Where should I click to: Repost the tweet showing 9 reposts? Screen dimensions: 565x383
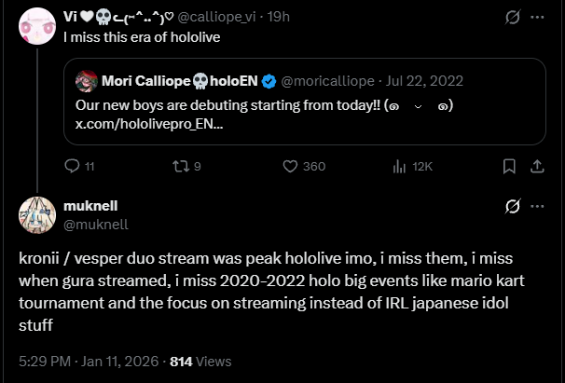pyautogui.click(x=181, y=166)
